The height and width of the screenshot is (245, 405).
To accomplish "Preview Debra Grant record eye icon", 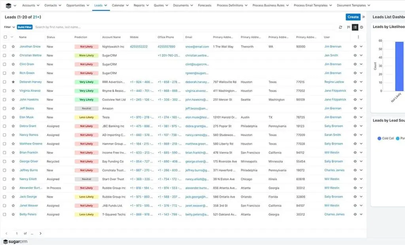I will [x=355, y=126].
